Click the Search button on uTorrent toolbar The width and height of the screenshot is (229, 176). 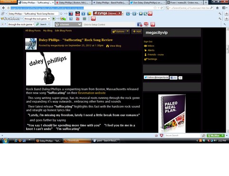(x=41, y=24)
